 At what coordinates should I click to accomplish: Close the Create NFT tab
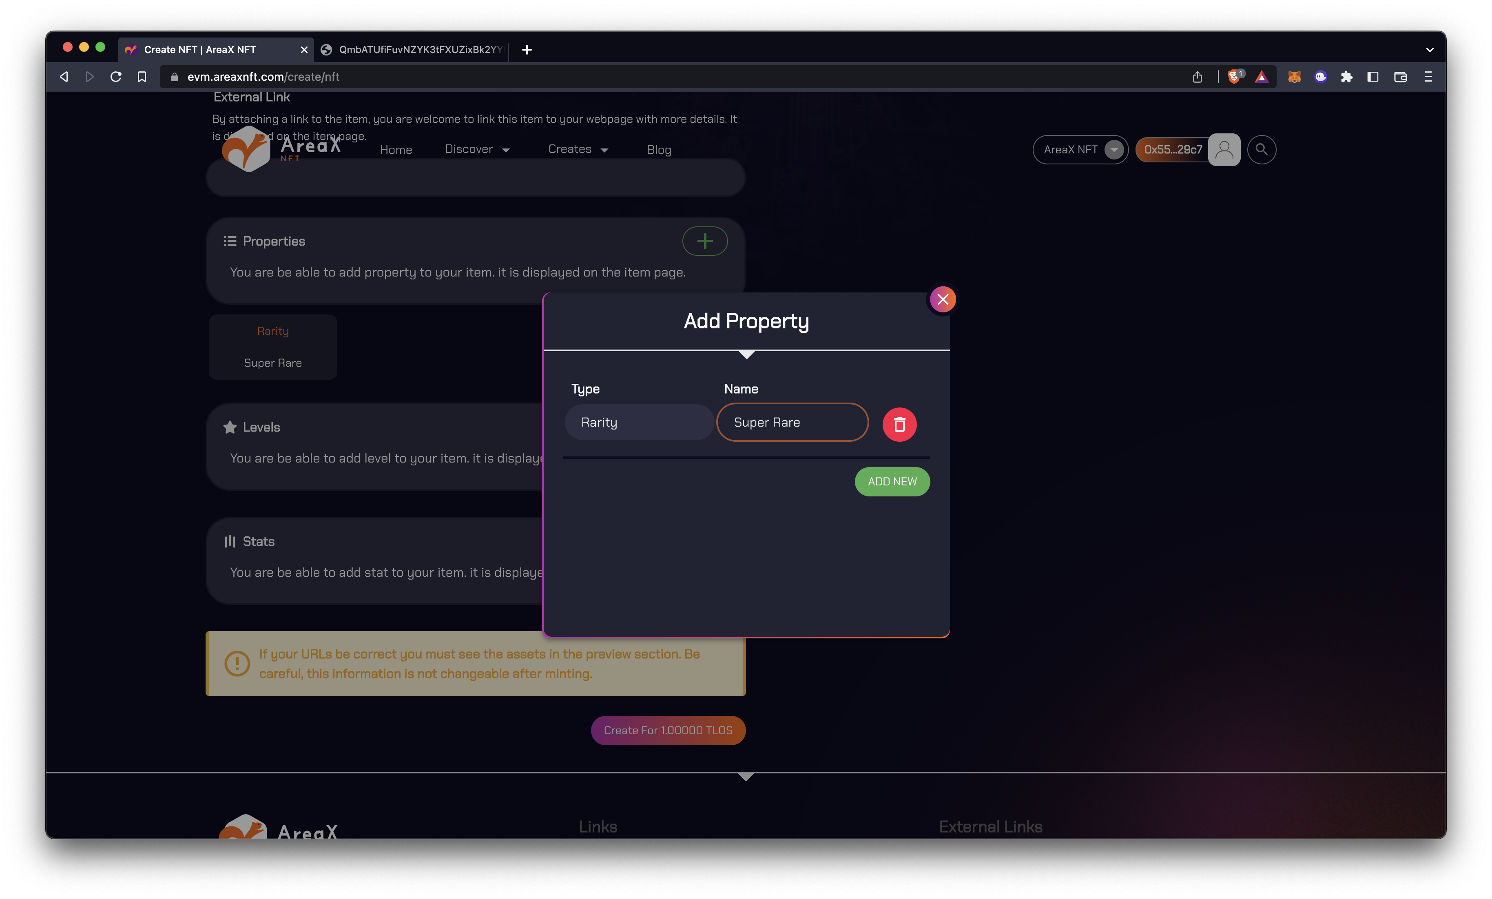click(304, 50)
